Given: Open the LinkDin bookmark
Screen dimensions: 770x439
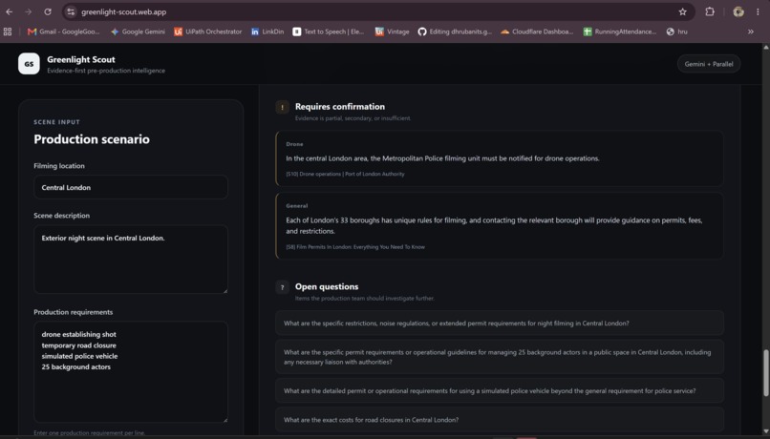Looking at the screenshot, I should [x=267, y=31].
